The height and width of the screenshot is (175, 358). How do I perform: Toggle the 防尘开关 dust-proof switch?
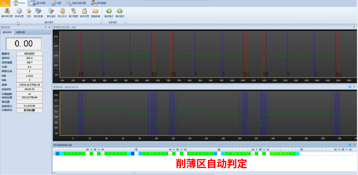62,13
